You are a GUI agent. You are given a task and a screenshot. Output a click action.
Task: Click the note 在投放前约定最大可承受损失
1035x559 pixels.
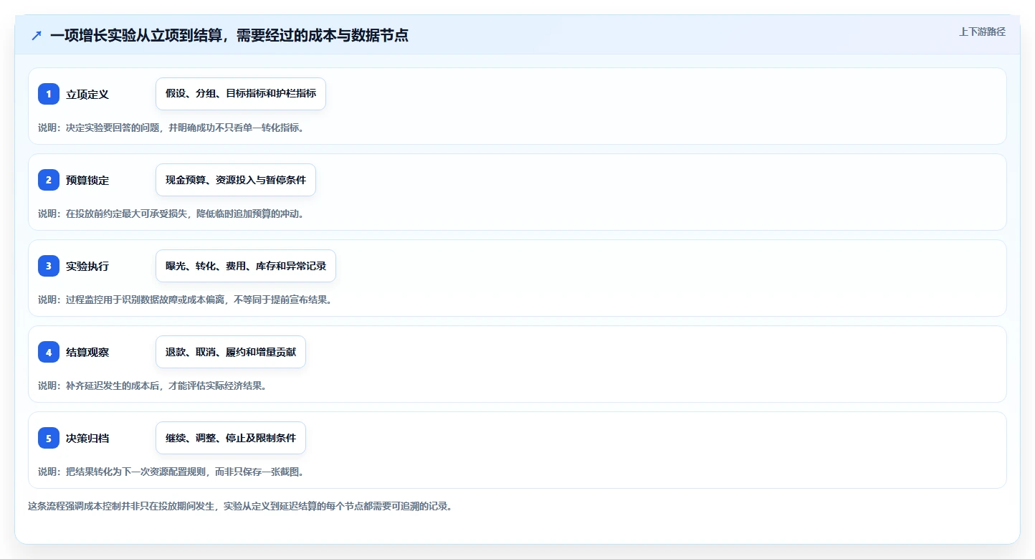click(171, 214)
